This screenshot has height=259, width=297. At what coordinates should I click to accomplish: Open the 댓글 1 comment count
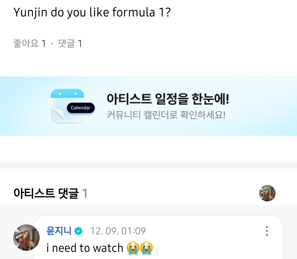70,44
